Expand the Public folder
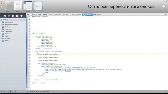Image resolution: width=168 pixels, height=94 pixels. click(x=1, y=41)
